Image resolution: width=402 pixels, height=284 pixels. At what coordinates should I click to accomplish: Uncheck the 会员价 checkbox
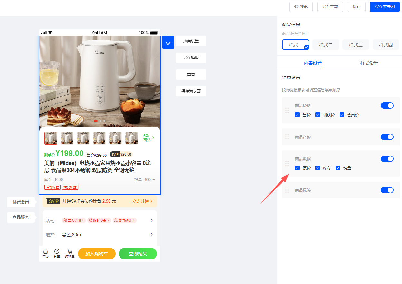pyautogui.click(x=342, y=115)
